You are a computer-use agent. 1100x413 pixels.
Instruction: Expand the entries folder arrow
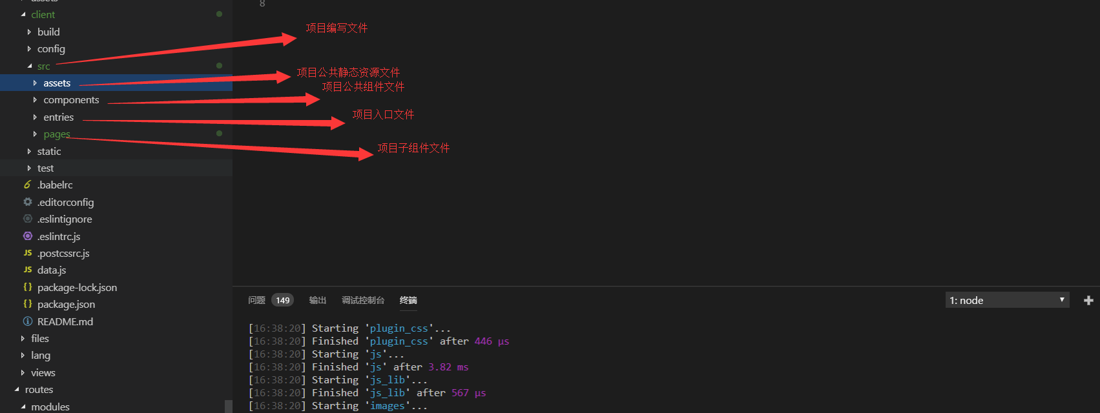(35, 117)
